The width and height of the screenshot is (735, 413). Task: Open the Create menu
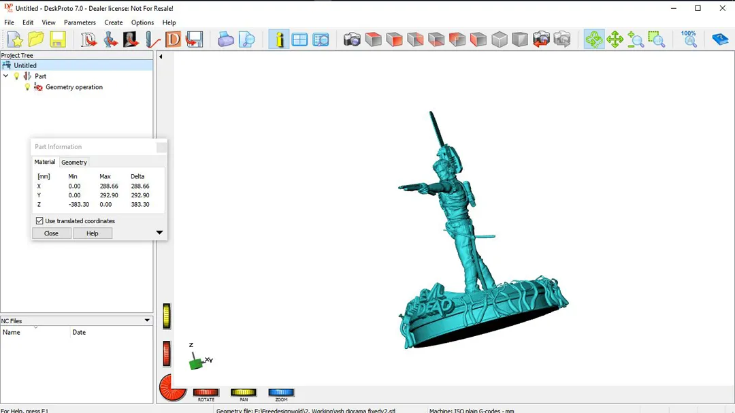[x=114, y=22]
